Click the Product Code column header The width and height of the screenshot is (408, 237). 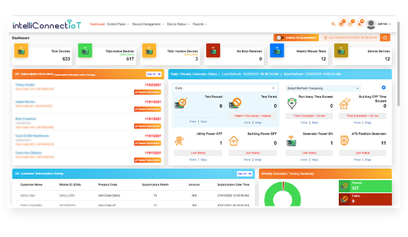coord(108,185)
